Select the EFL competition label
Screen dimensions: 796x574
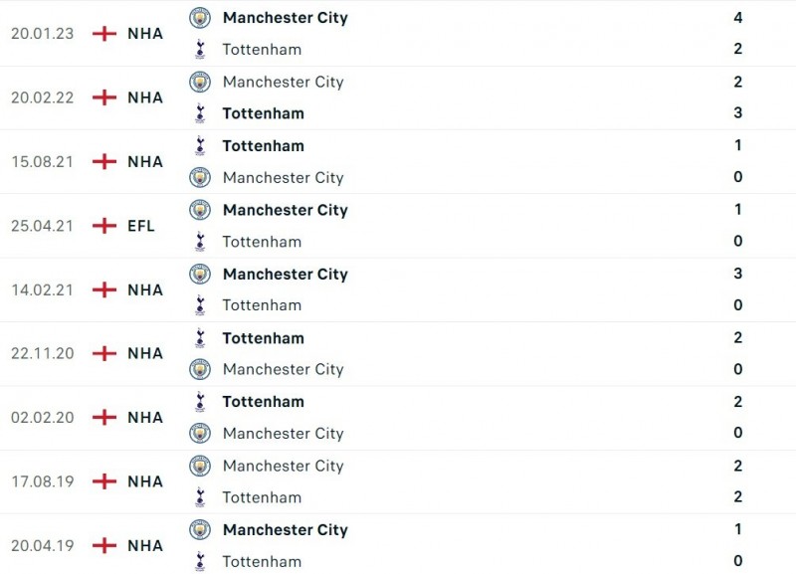click(141, 226)
